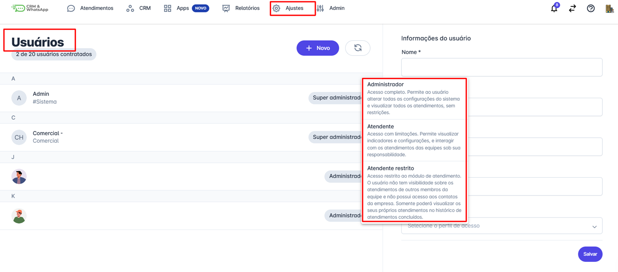Click the transfer arrows icon in header
618x272 pixels.
pyautogui.click(x=573, y=8)
